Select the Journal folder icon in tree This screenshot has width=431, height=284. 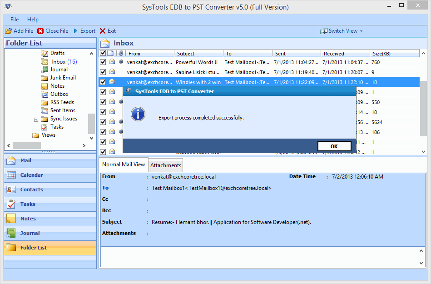coord(45,70)
